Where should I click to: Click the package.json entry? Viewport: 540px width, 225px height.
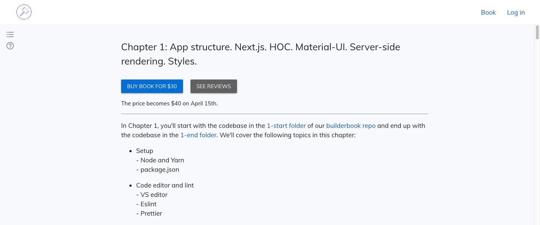pos(157,169)
